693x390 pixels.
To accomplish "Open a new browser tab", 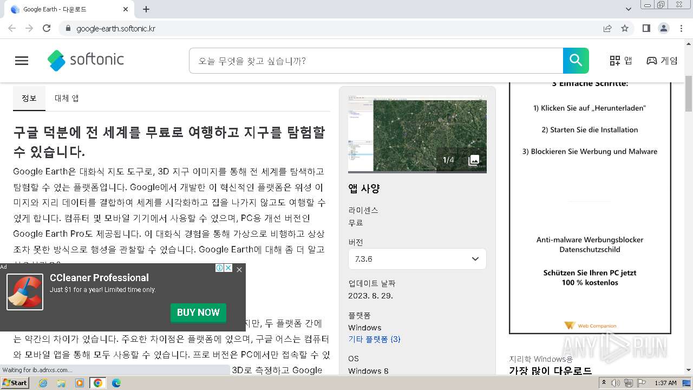I will (146, 9).
